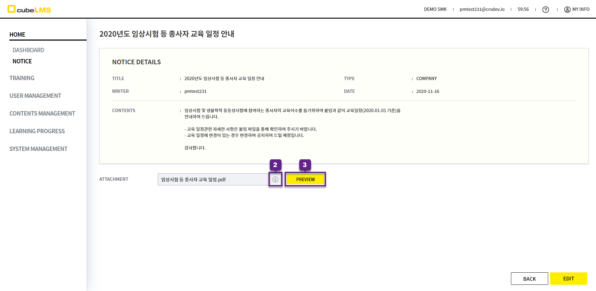The image size is (596, 291).
Task: Open the SYSTEM MANAGEMENT menu
Action: pyautogui.click(x=38, y=149)
